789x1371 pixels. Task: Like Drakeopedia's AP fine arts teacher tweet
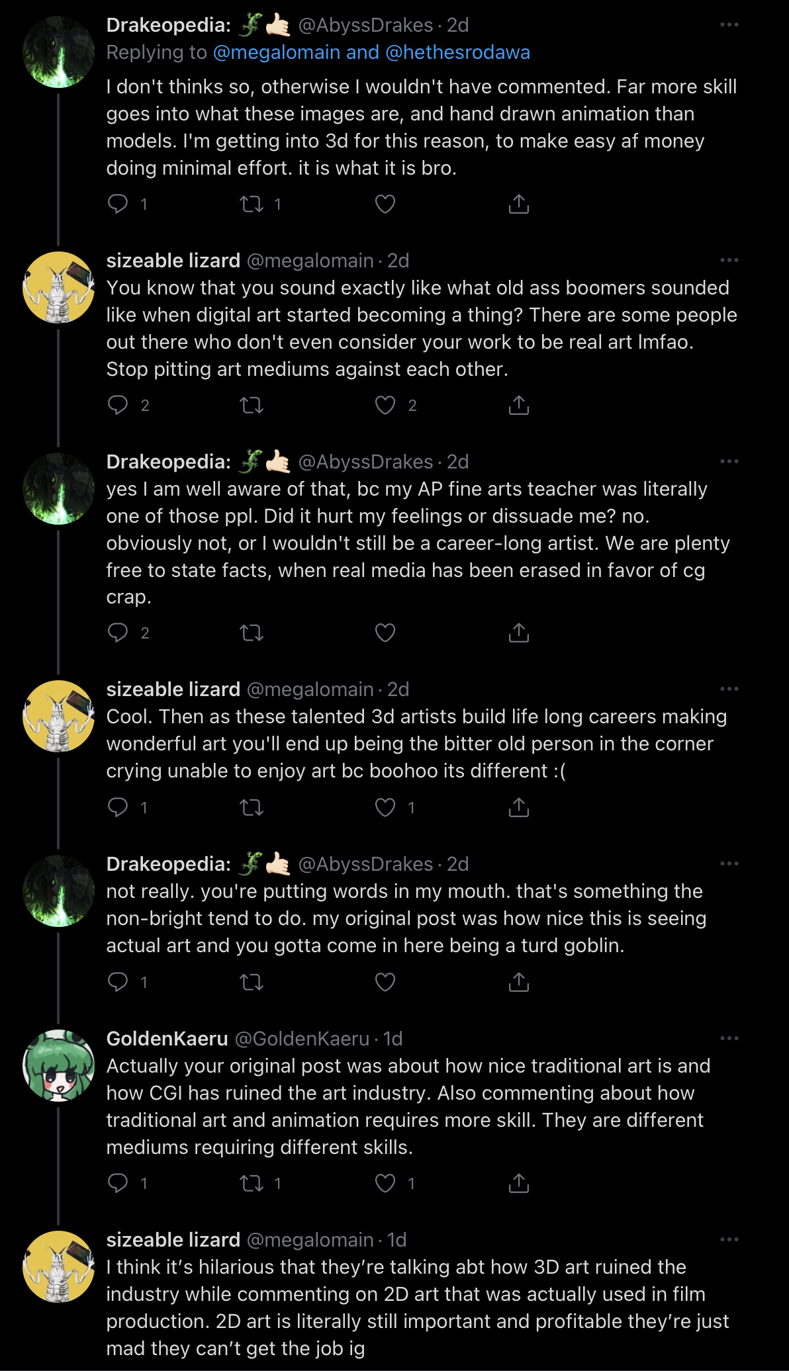point(385,633)
